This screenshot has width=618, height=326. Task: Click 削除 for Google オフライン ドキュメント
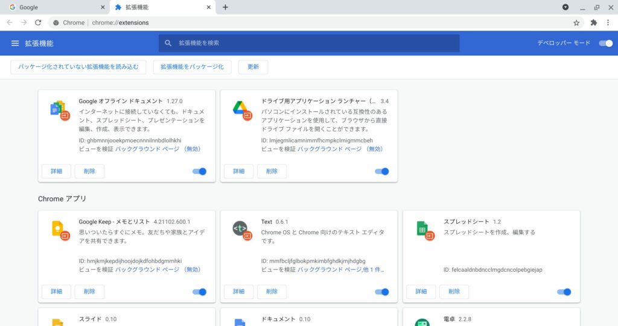tap(89, 171)
